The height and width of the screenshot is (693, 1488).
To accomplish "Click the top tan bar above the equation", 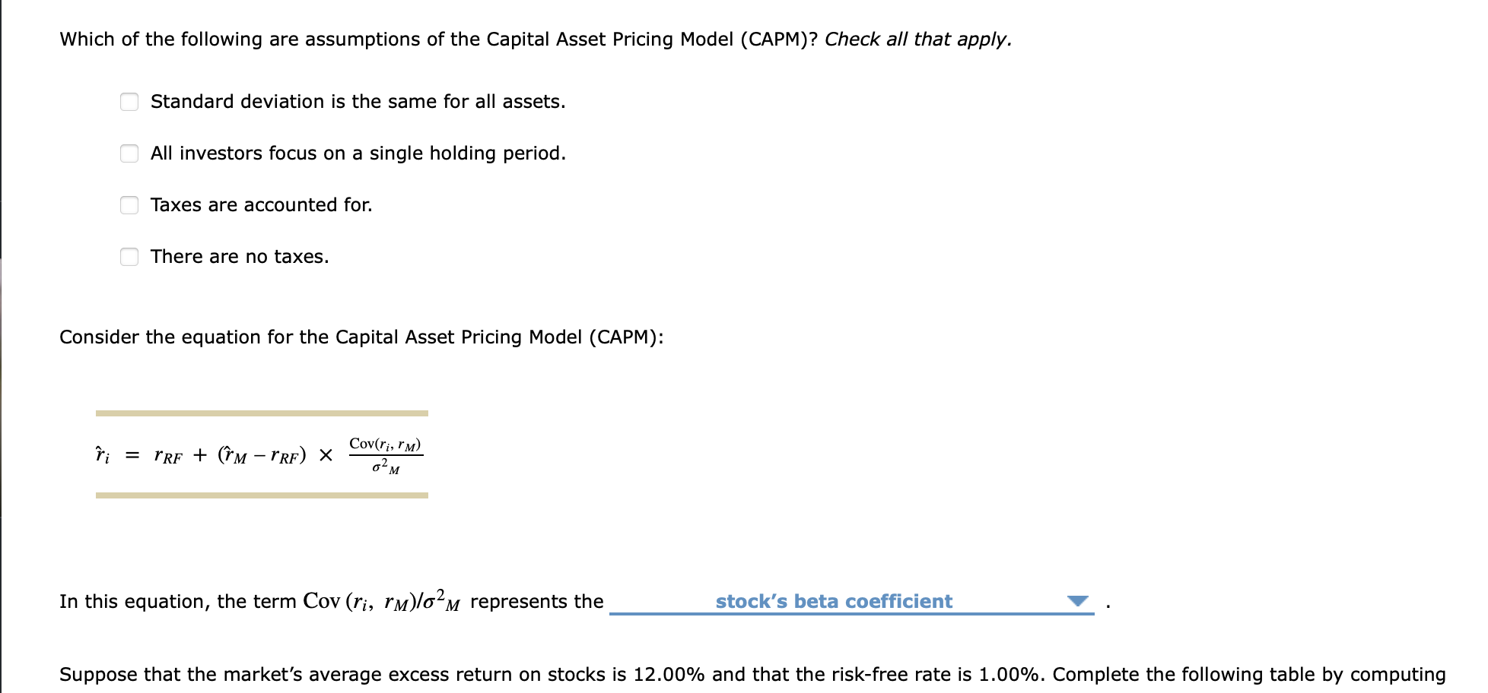I will click(x=262, y=413).
